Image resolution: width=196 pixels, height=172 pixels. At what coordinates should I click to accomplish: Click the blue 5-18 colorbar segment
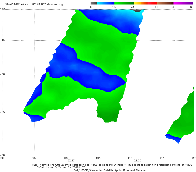[106, 3]
